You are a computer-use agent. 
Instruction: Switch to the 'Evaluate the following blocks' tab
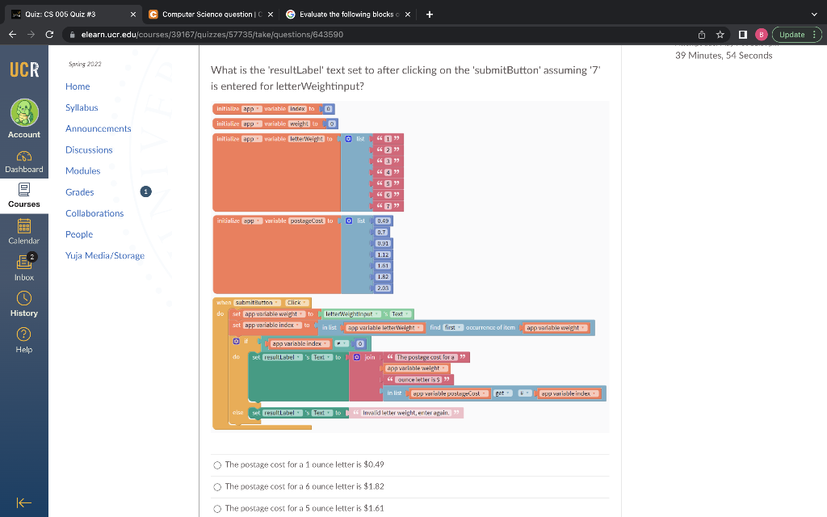point(349,15)
